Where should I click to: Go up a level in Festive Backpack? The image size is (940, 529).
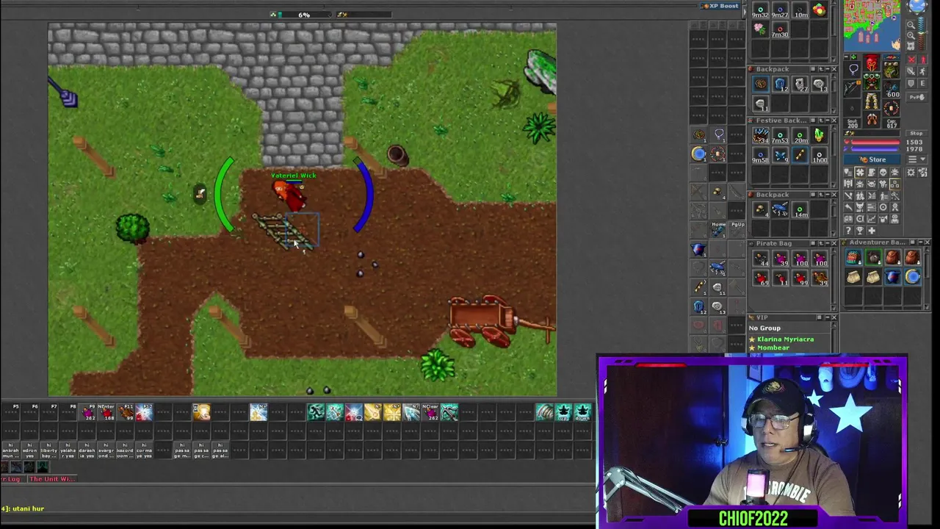(x=821, y=120)
